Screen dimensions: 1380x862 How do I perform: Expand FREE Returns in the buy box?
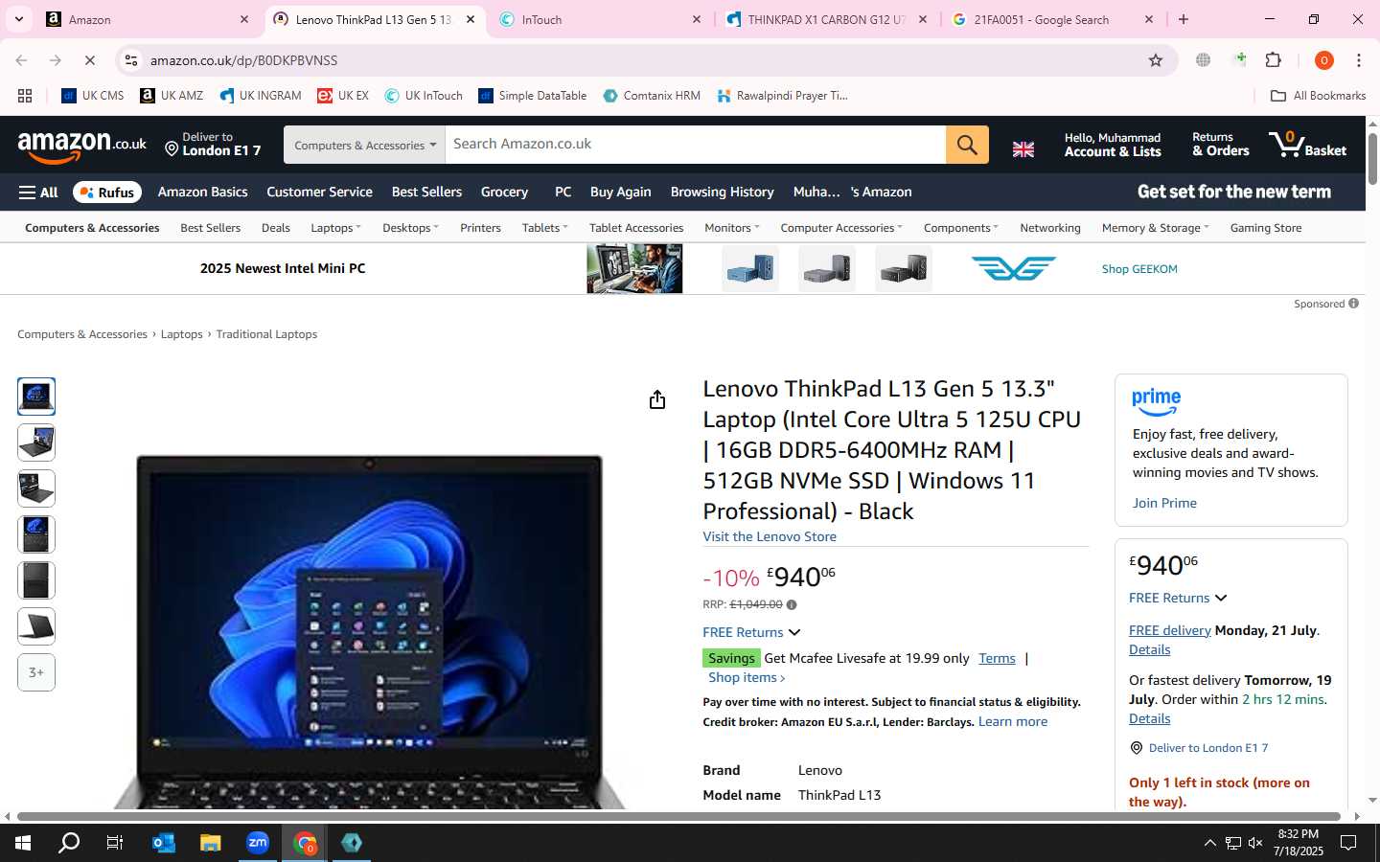pos(1178,598)
